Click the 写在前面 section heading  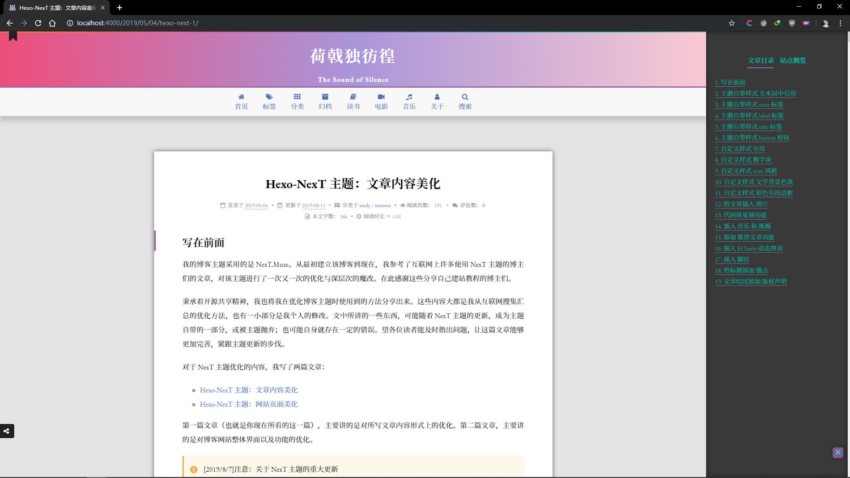[x=203, y=243]
